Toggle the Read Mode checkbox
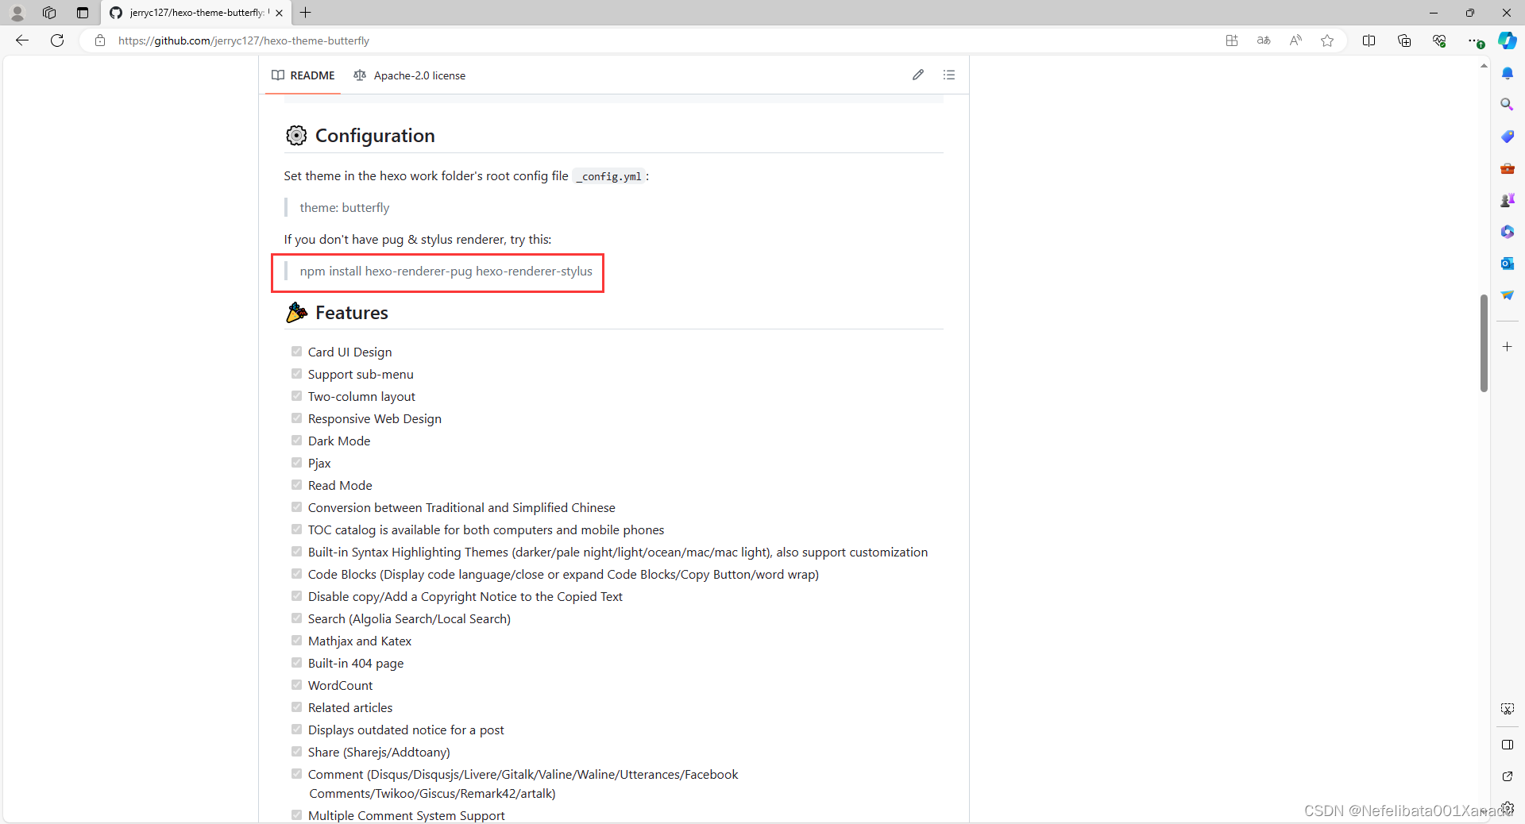The image size is (1525, 824). (x=296, y=485)
